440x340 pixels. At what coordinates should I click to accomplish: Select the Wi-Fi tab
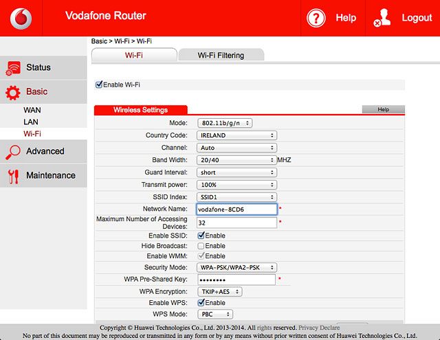coord(134,55)
